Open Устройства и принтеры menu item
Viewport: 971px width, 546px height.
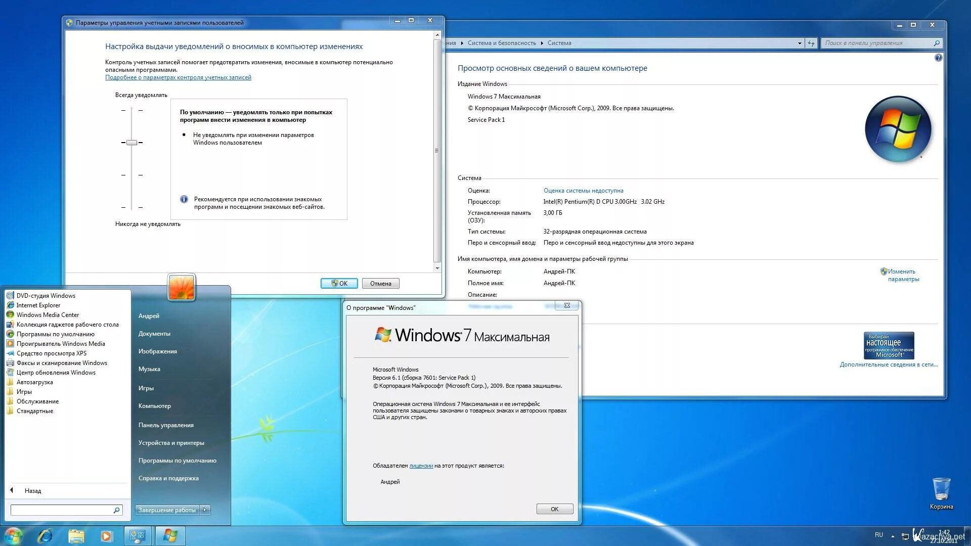tap(171, 443)
